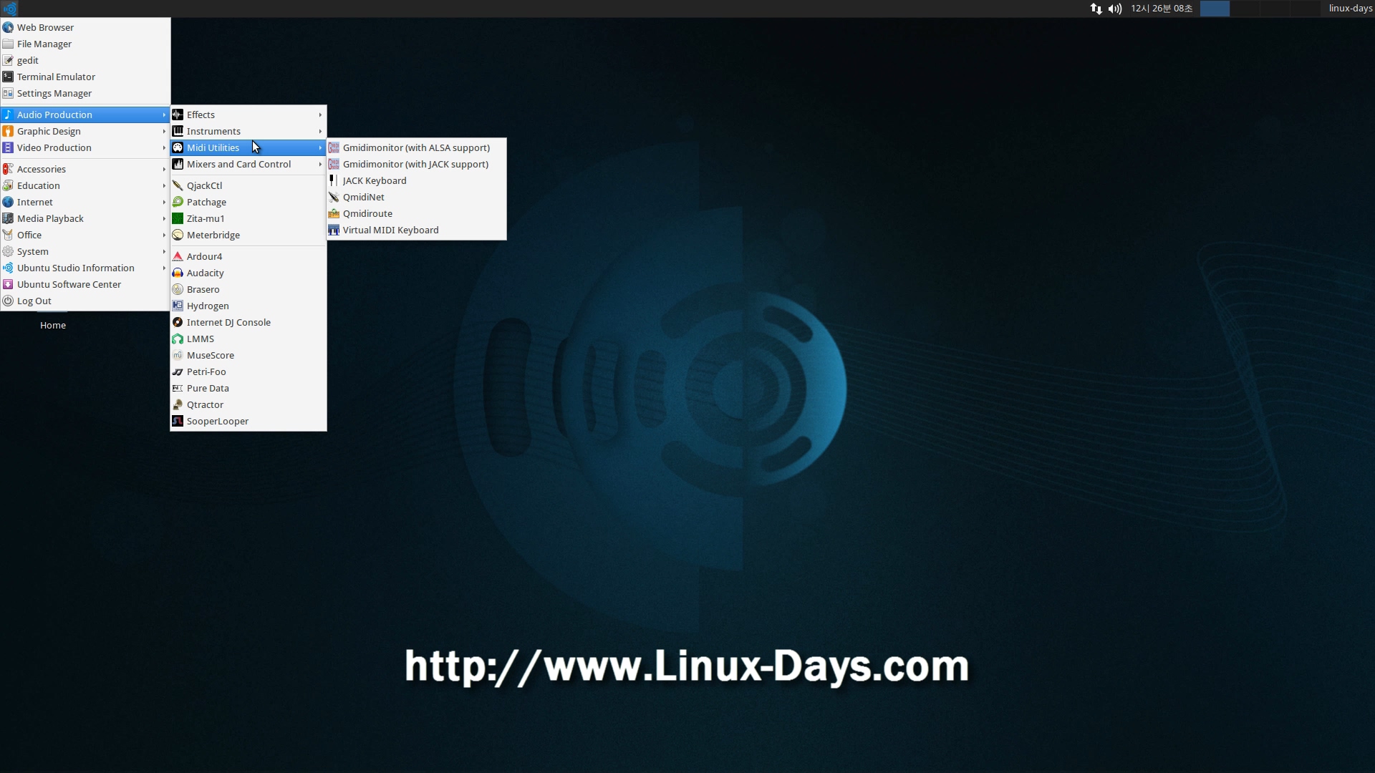Image resolution: width=1375 pixels, height=773 pixels.
Task: Choose Log Out from the menu
Action: pyautogui.click(x=85, y=301)
